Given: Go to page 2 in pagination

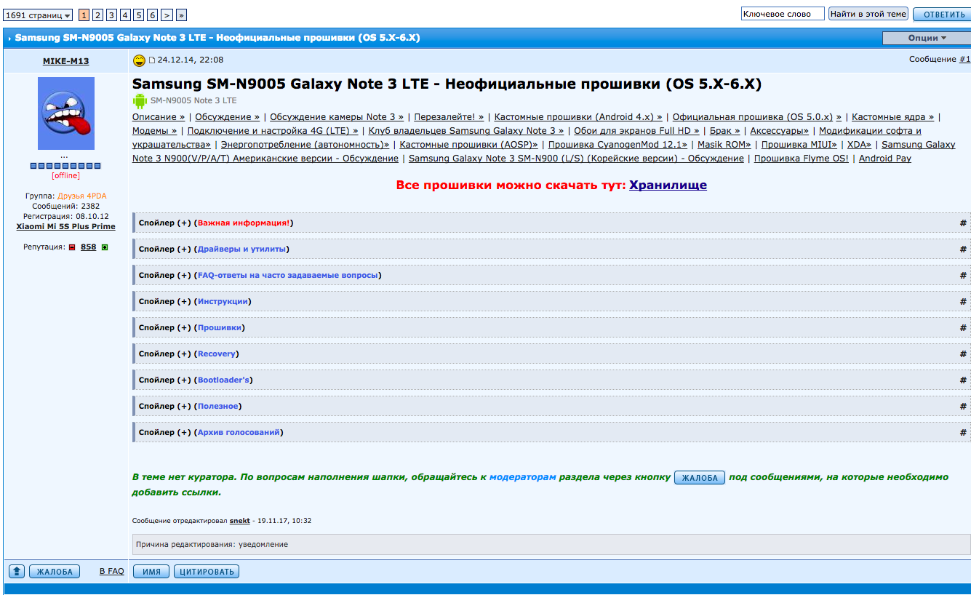Looking at the screenshot, I should coord(97,15).
